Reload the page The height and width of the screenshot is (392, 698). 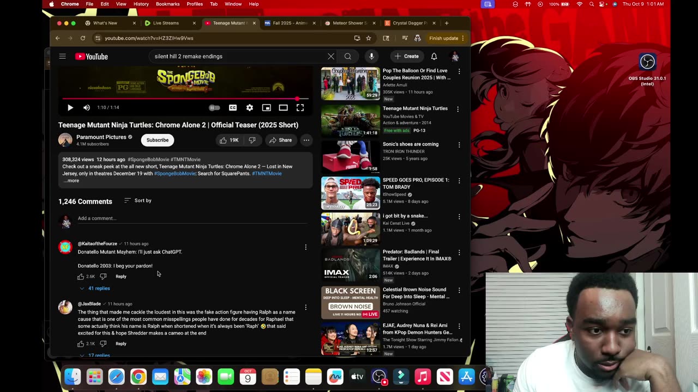pos(83,38)
